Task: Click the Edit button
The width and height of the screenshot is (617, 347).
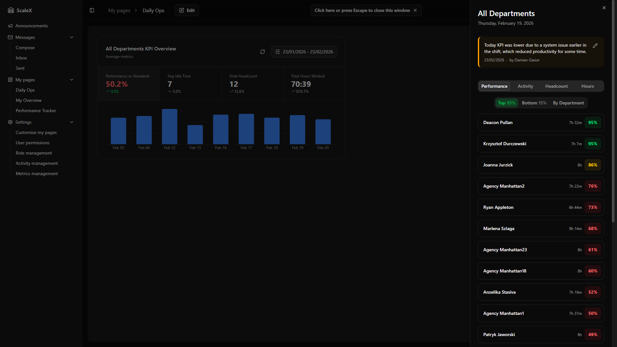Action: [x=187, y=10]
